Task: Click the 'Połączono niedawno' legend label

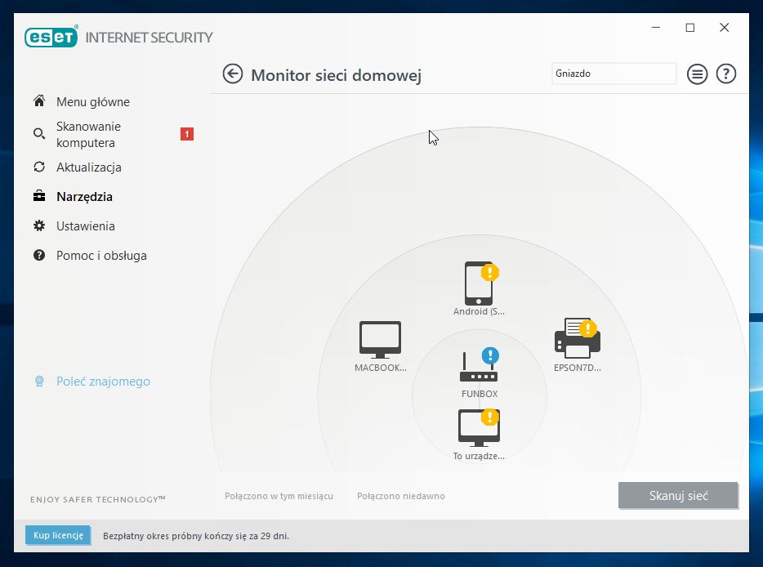Action: coord(401,496)
